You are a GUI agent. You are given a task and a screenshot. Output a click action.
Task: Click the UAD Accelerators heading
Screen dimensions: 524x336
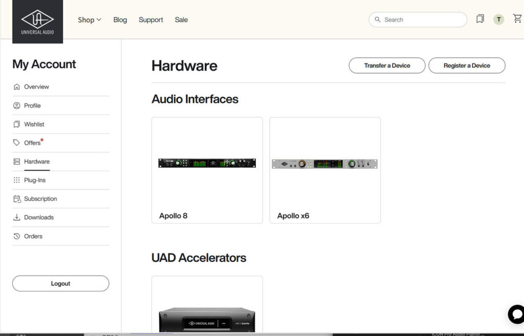[199, 258]
